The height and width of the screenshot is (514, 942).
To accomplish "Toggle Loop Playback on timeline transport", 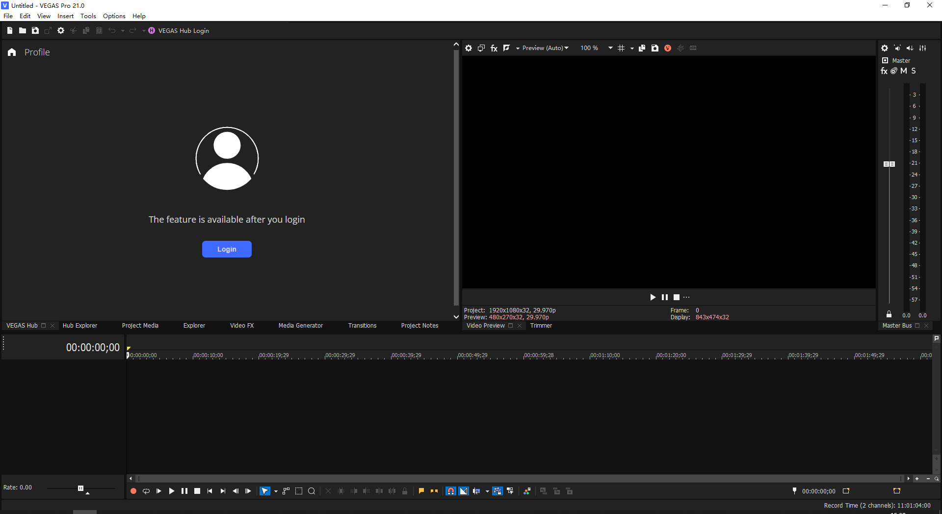I will coord(146,491).
